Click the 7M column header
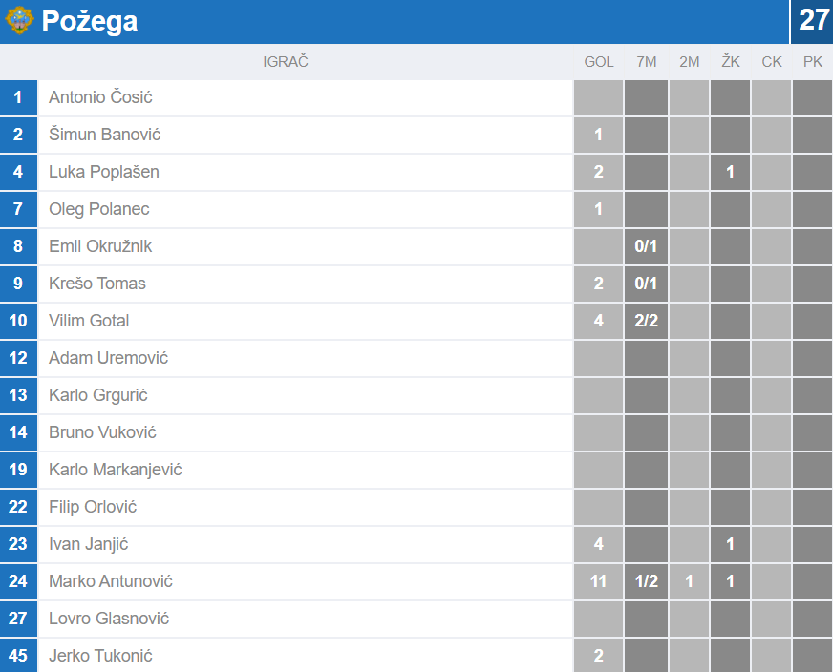Viewport: 833px width, 672px height. [647, 62]
